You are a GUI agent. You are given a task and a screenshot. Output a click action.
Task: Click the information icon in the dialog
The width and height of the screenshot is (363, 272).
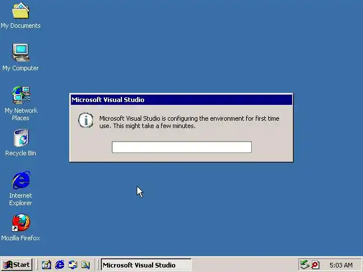(x=86, y=120)
